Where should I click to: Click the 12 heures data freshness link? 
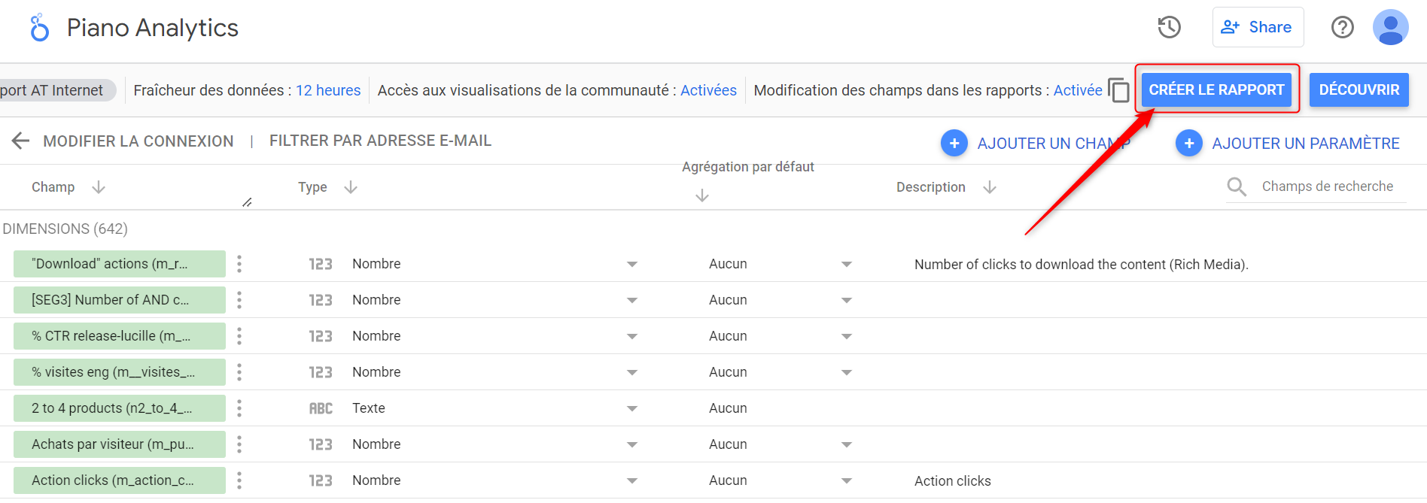328,90
